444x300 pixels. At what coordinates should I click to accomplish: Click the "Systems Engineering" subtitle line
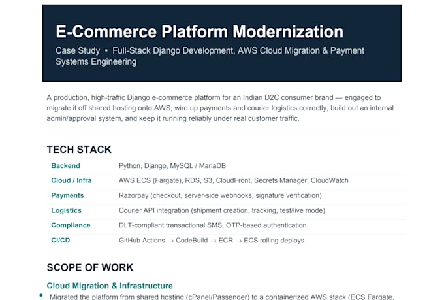click(96, 61)
